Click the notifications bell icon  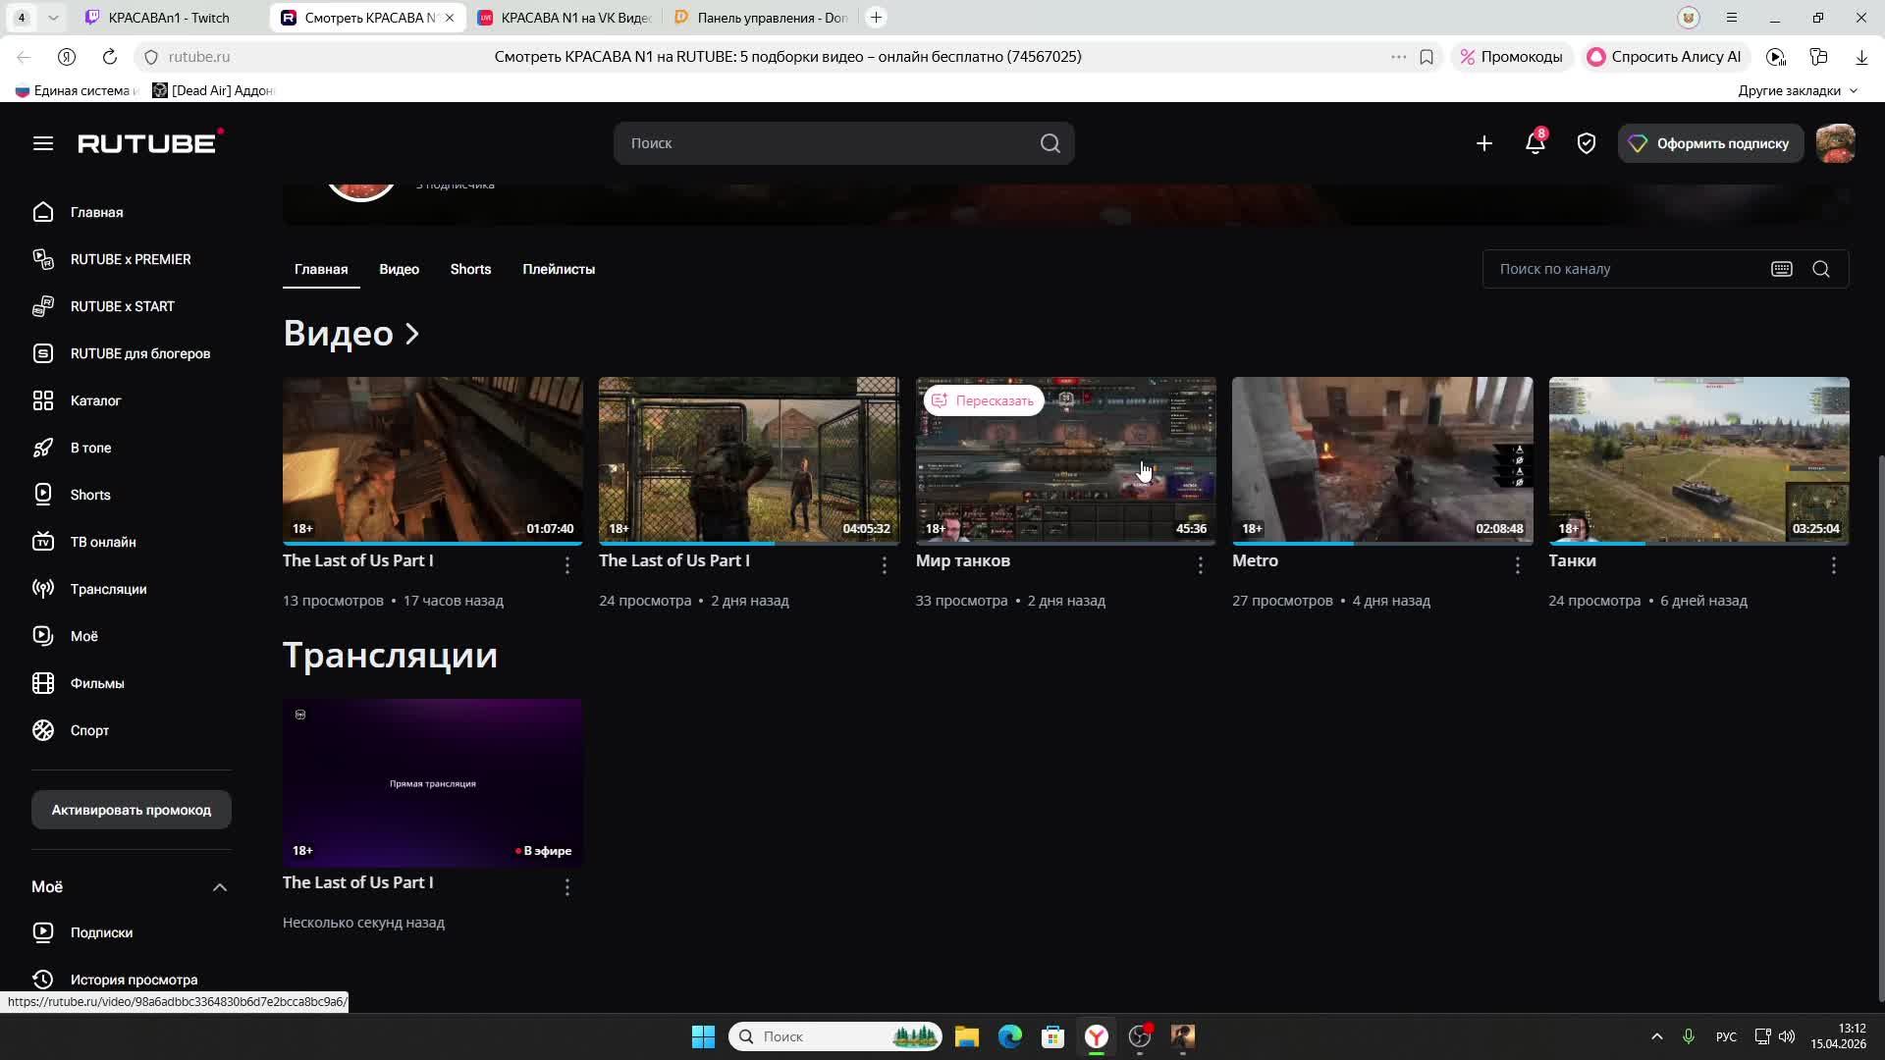pos(1535,143)
